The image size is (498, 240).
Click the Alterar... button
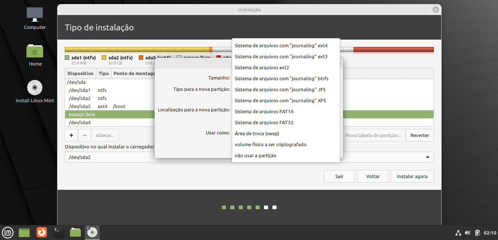click(105, 135)
